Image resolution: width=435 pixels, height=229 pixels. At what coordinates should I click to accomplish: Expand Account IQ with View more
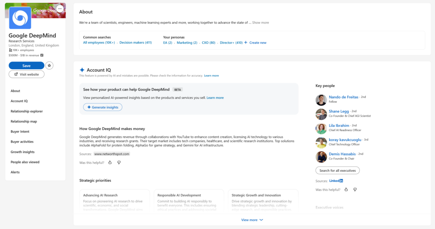click(x=252, y=220)
